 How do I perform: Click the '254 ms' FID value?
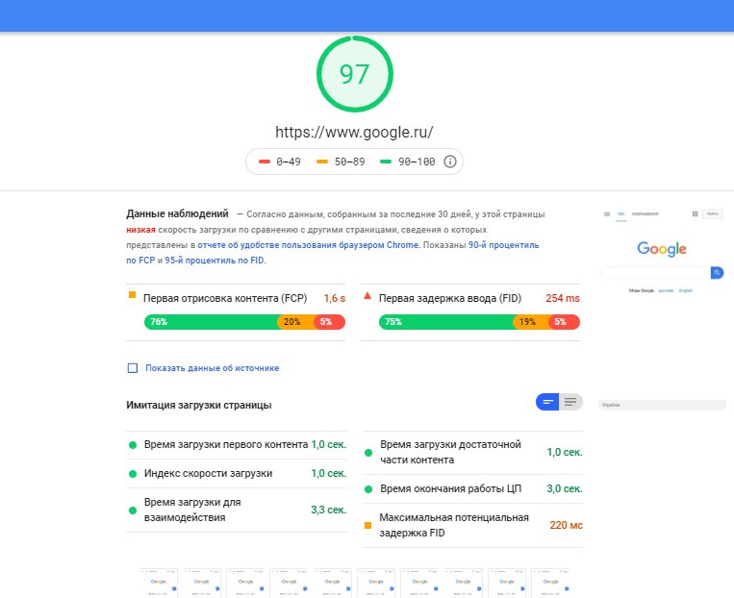[x=563, y=299]
